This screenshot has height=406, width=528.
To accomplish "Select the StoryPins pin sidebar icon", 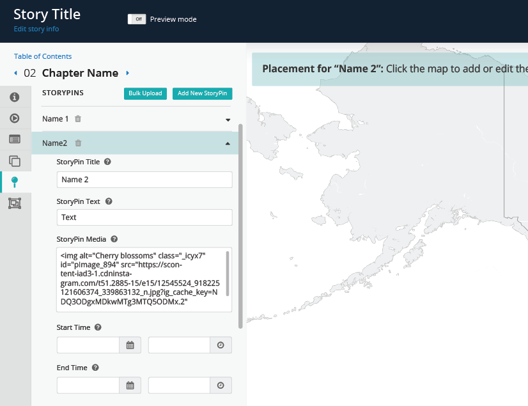I will point(15,182).
